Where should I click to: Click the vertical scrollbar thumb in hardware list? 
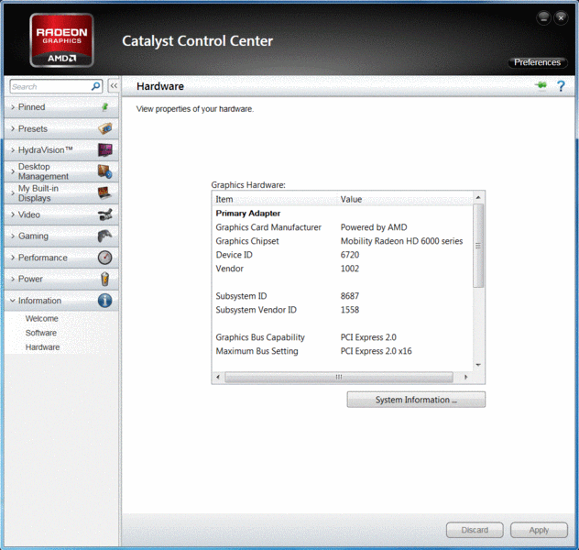pos(478,246)
